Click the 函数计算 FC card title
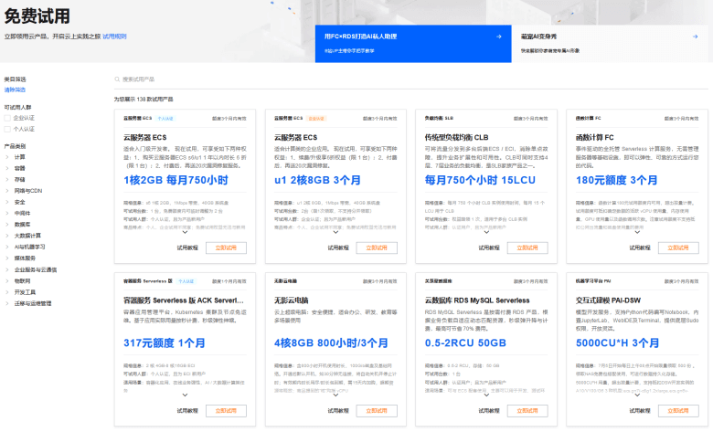This screenshot has width=713, height=432. pyautogui.click(x=595, y=138)
